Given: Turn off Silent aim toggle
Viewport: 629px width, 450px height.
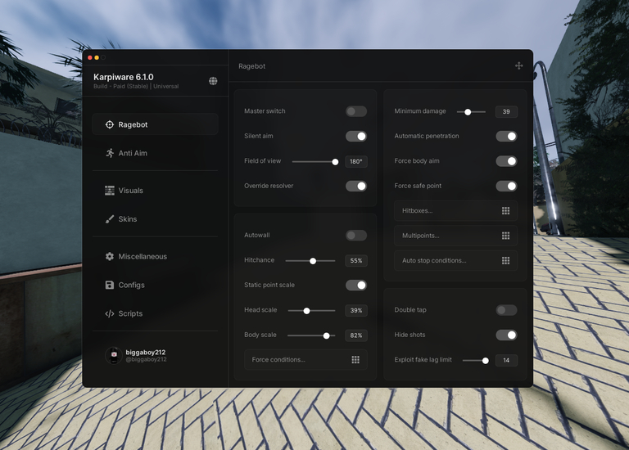Looking at the screenshot, I should pyautogui.click(x=356, y=137).
